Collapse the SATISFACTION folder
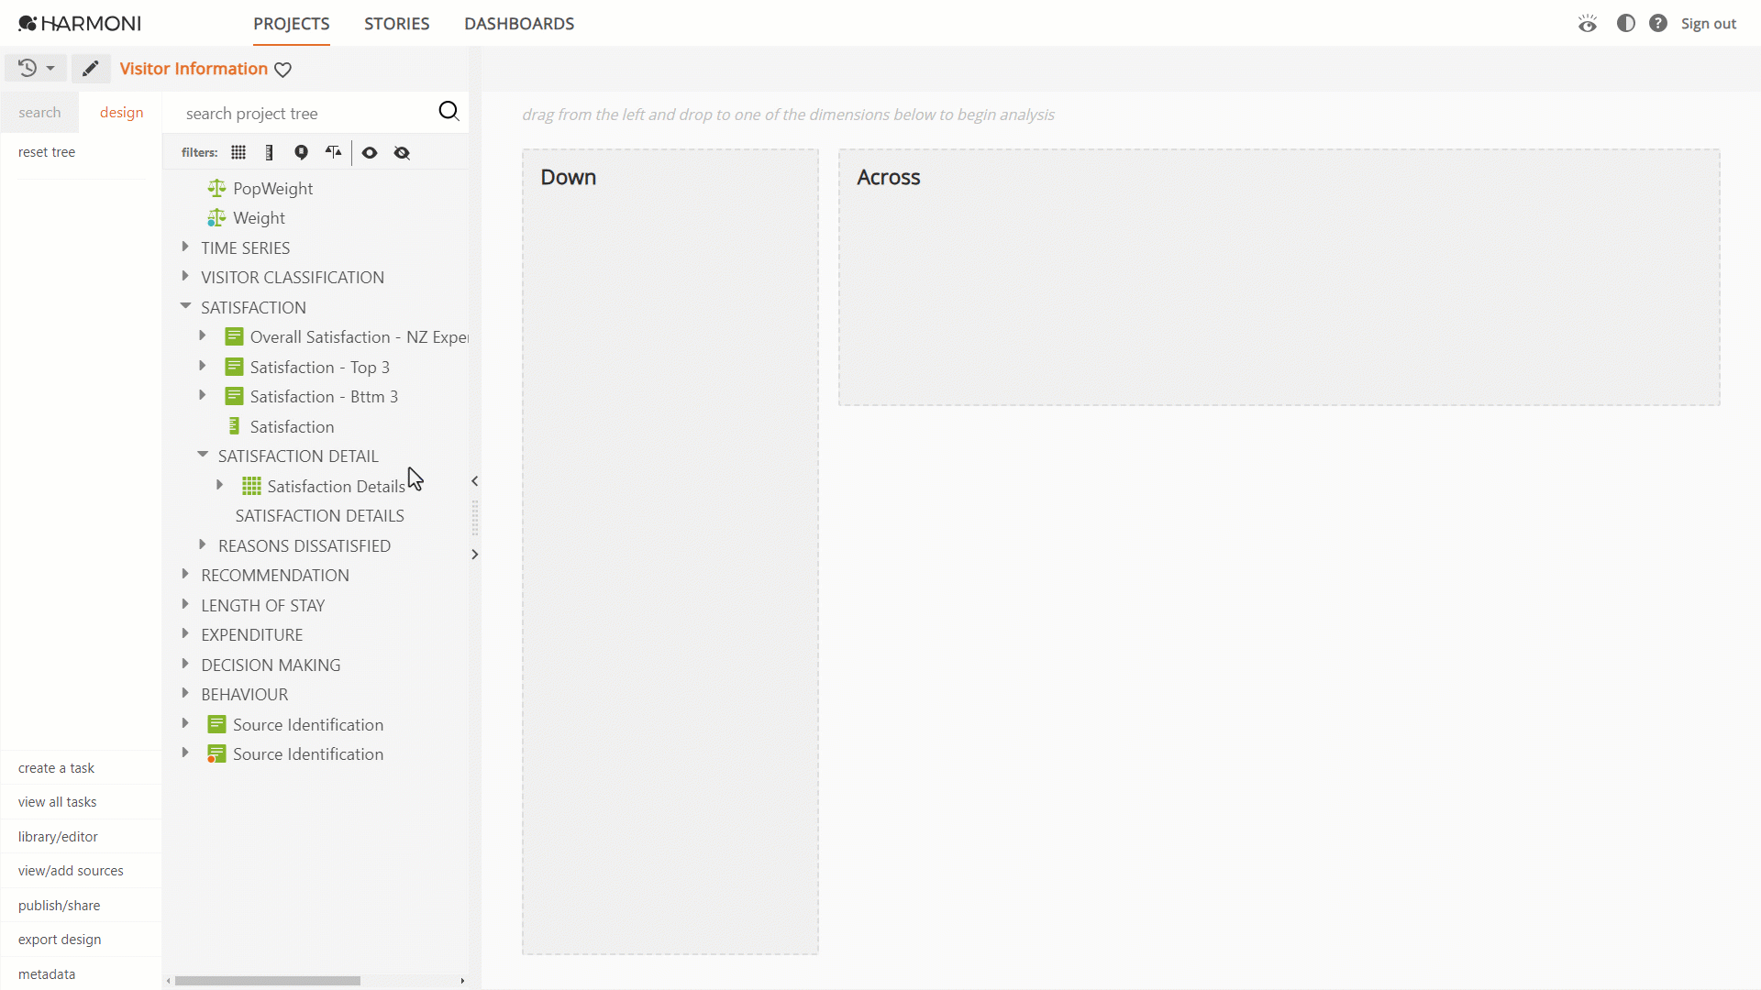 [185, 306]
